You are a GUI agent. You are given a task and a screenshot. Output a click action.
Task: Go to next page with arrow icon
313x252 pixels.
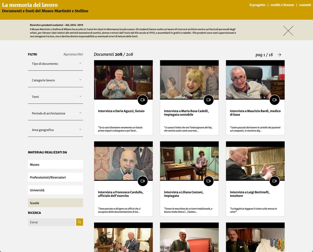tap(279, 55)
